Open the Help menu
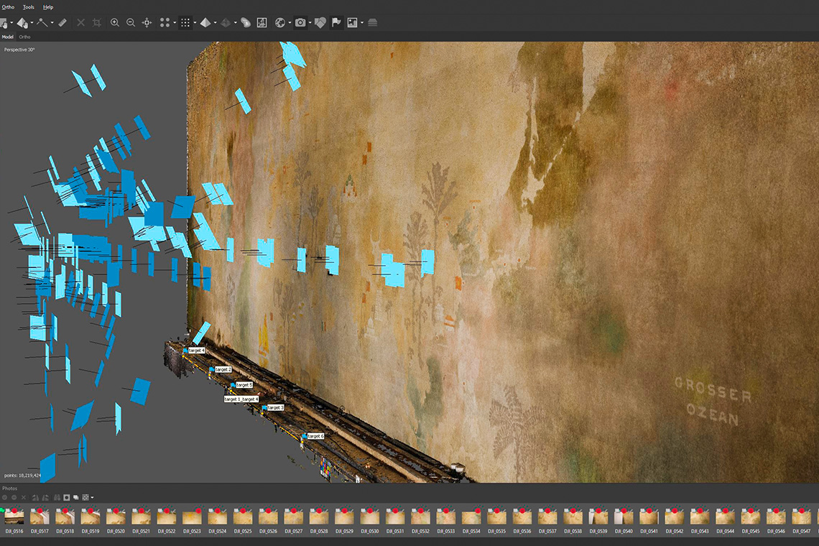Viewport: 819px width, 546px height. [48, 7]
